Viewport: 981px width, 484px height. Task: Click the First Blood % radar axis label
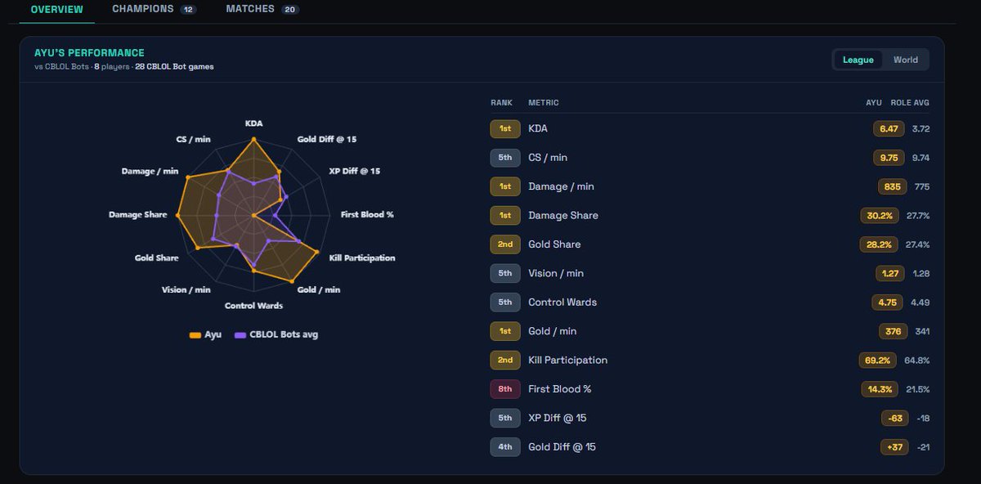pyautogui.click(x=367, y=215)
